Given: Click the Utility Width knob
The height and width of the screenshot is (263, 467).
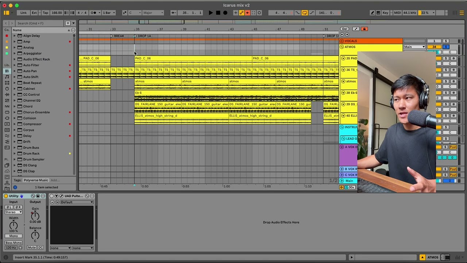Looking at the screenshot, I should [13, 225].
